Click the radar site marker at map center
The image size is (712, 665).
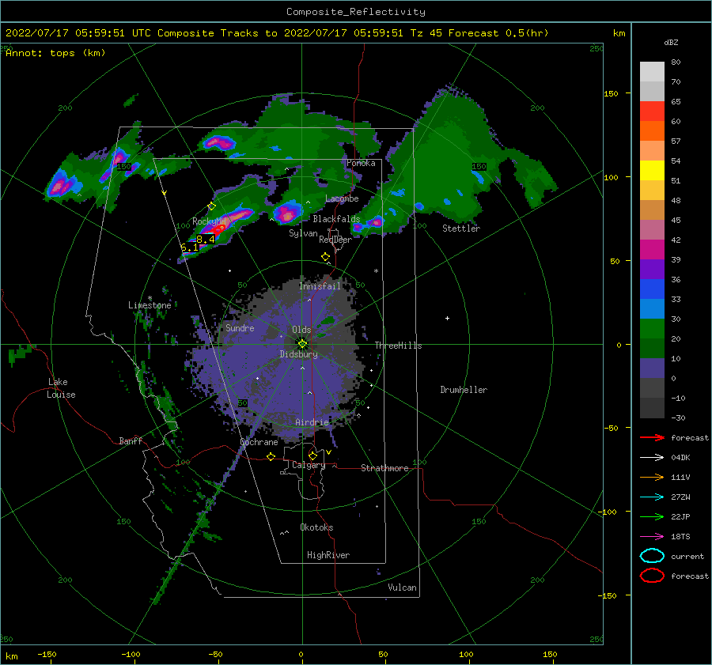click(302, 344)
